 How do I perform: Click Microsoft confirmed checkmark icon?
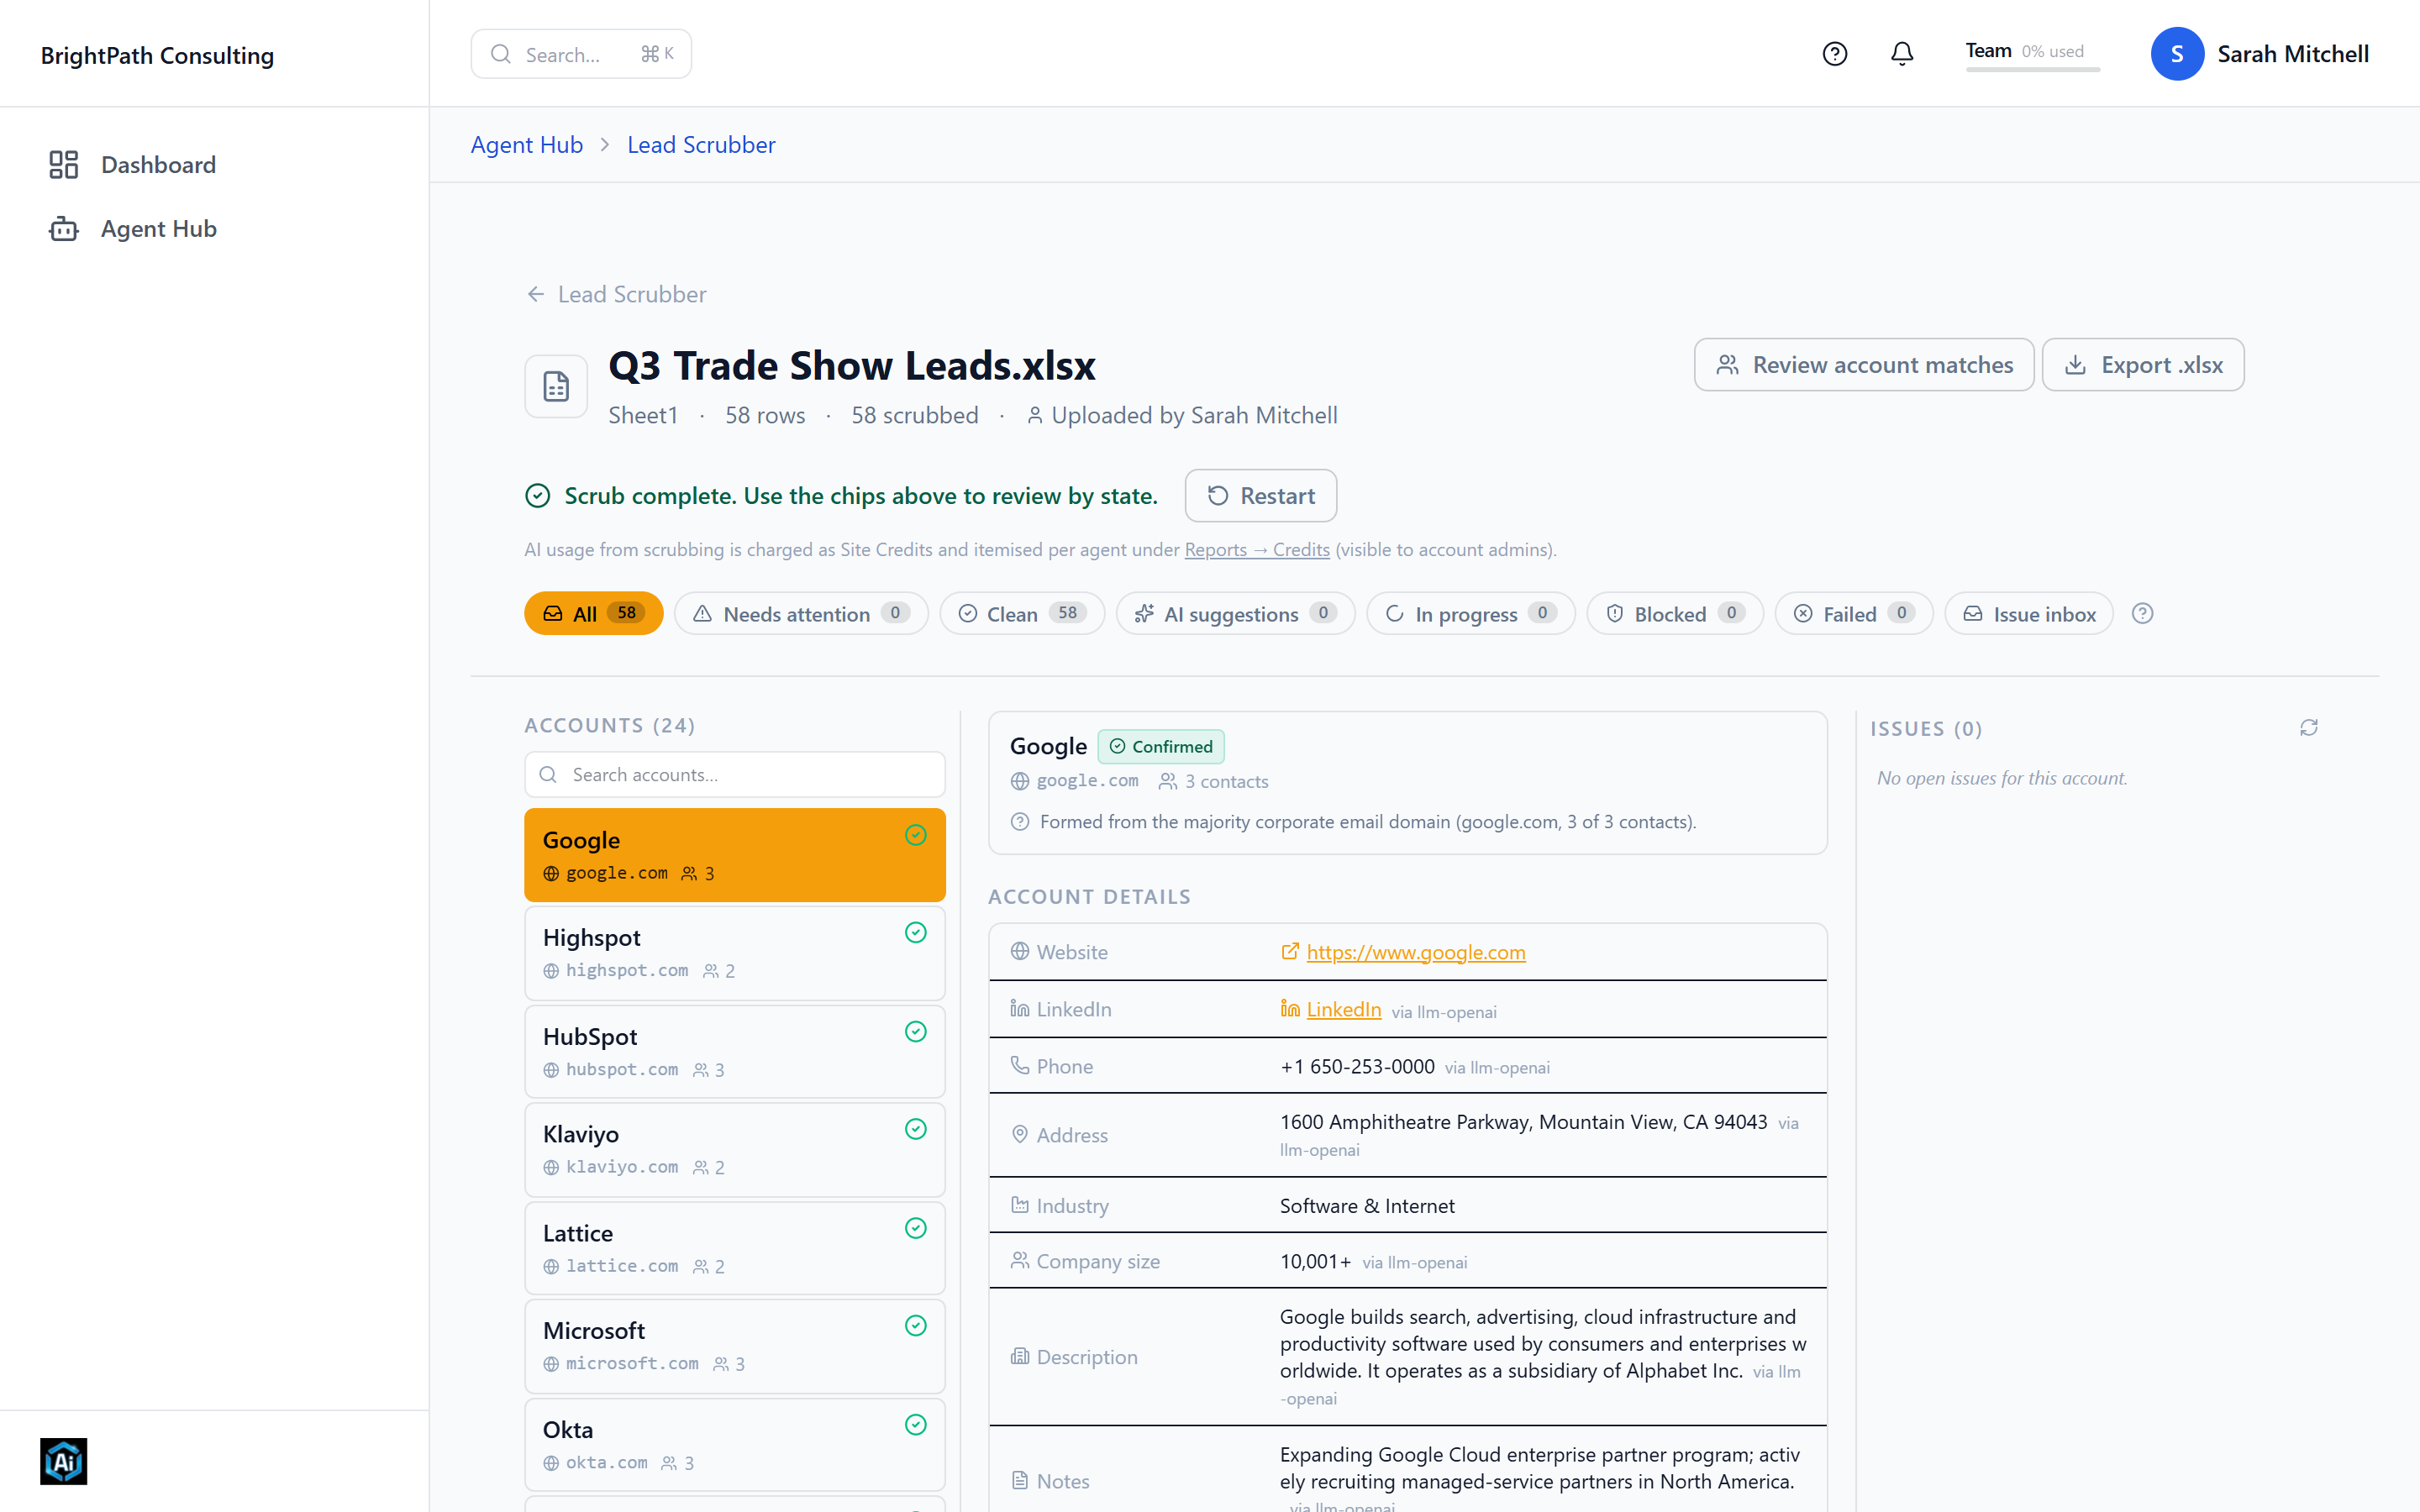pyautogui.click(x=916, y=1325)
